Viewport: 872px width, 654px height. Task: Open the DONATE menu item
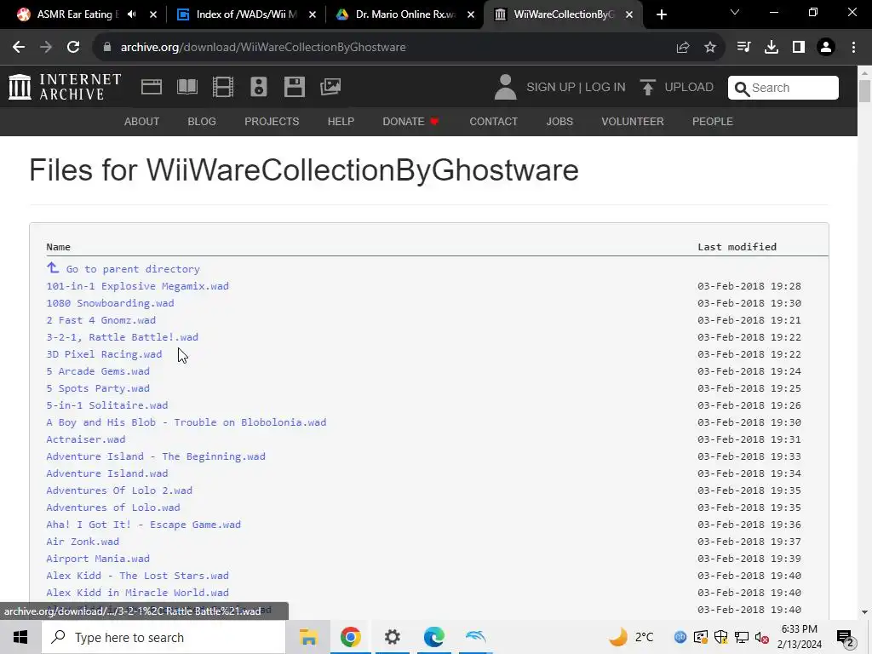tap(410, 121)
